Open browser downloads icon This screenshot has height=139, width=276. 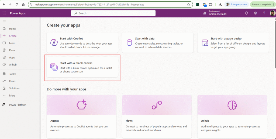pyautogui.click(x=220, y=5)
